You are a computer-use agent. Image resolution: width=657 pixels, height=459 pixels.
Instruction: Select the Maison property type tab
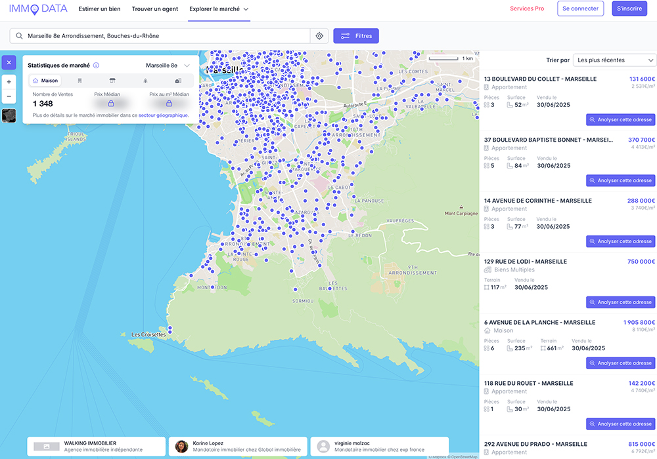point(45,81)
